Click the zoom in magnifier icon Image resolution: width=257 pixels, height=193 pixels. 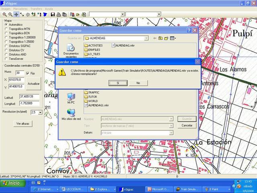click(x=4, y=14)
